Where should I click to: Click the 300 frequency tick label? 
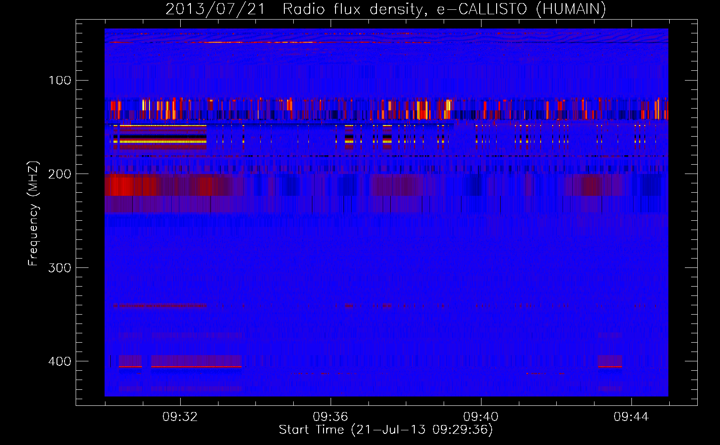(x=60, y=267)
